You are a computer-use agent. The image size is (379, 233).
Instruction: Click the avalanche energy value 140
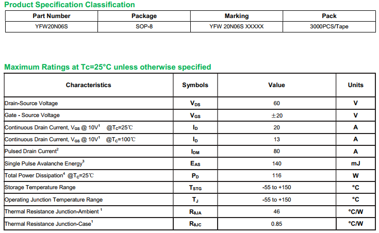point(276,163)
